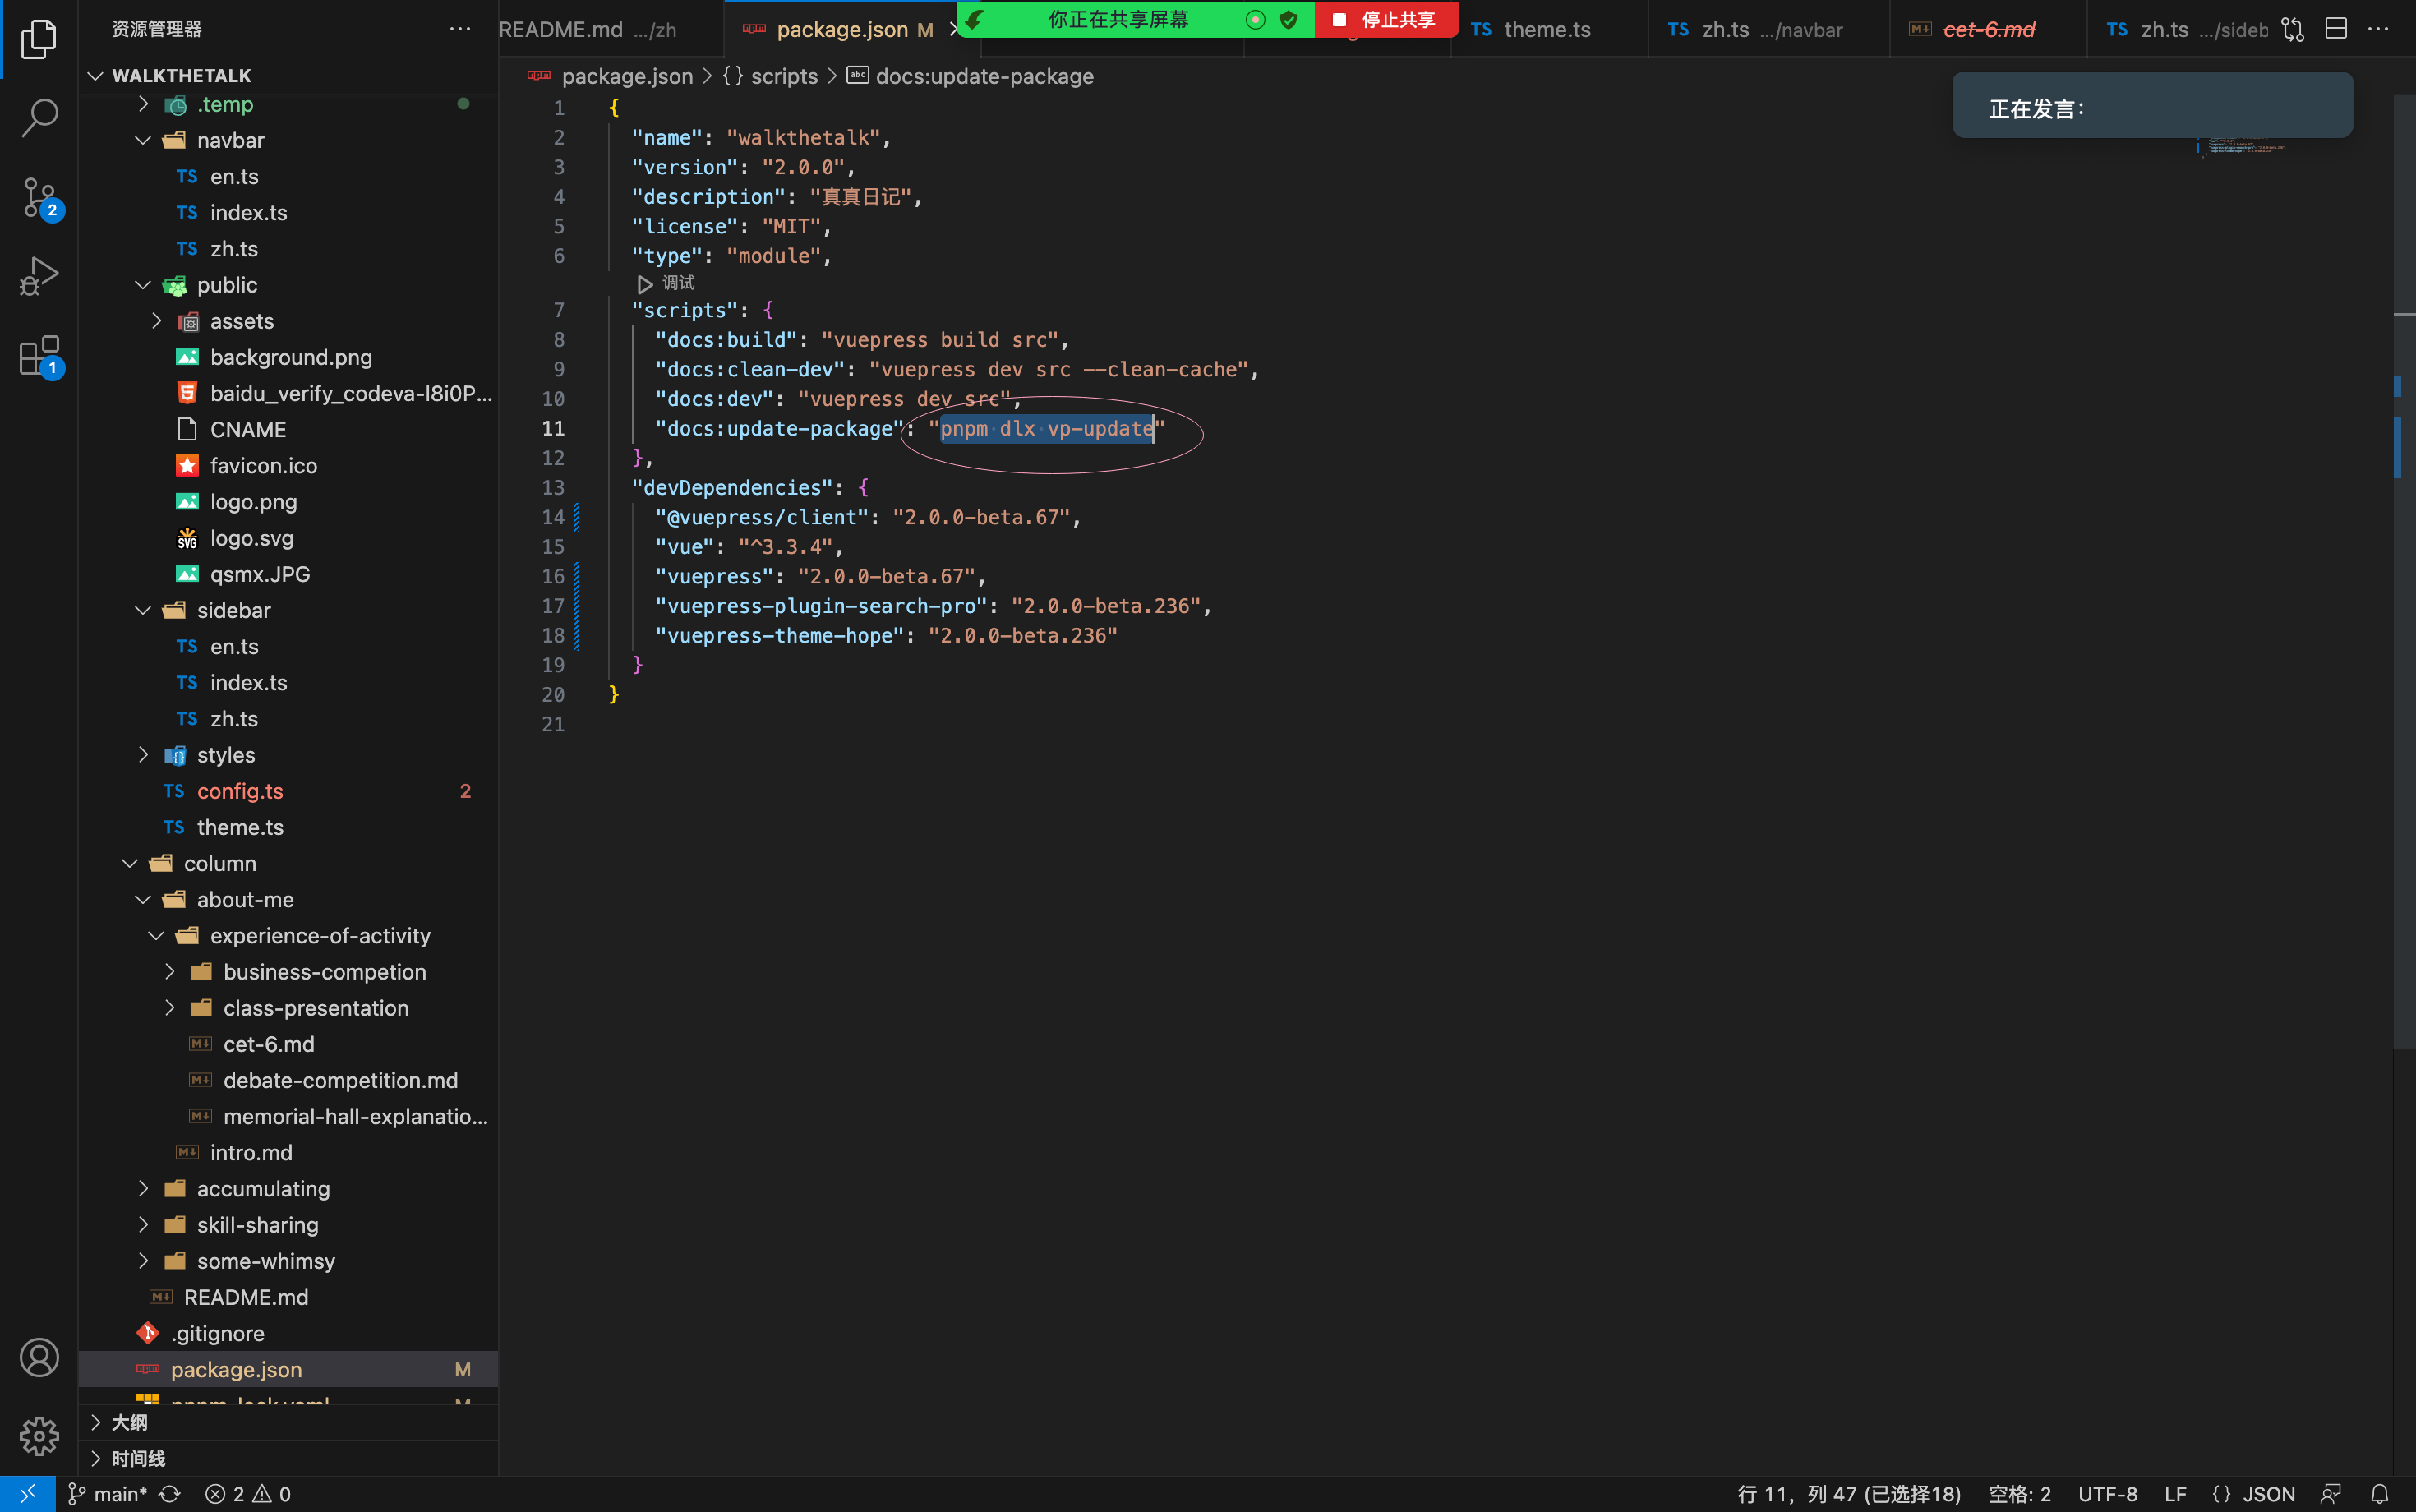This screenshot has width=2416, height=1512.
Task: Open the Explorer more actions ellipsis
Action: (x=460, y=29)
